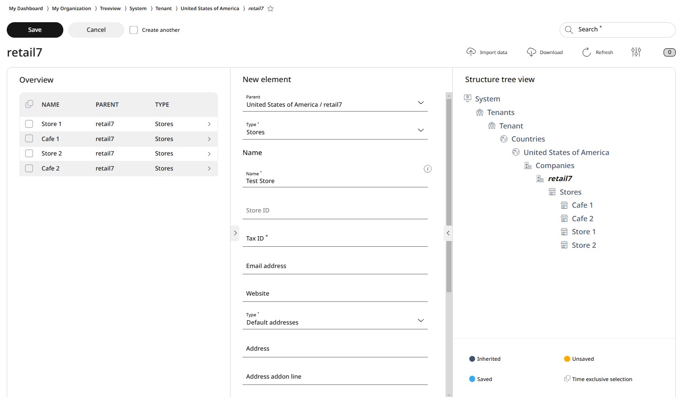Click the info icon next to Name field
Viewport: 680px width, 397px height.
[x=428, y=169]
